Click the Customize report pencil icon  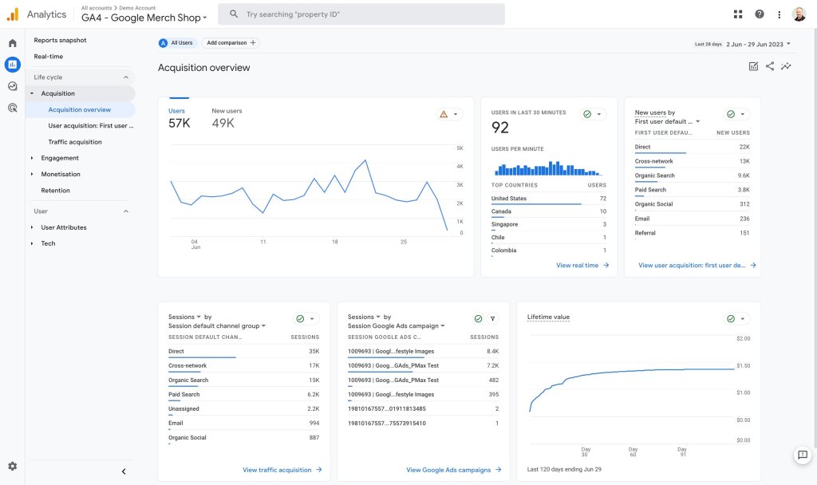coord(753,66)
